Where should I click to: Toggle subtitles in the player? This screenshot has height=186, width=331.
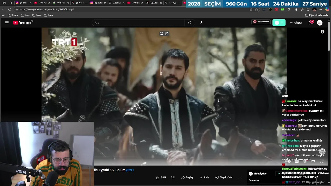(297, 161)
